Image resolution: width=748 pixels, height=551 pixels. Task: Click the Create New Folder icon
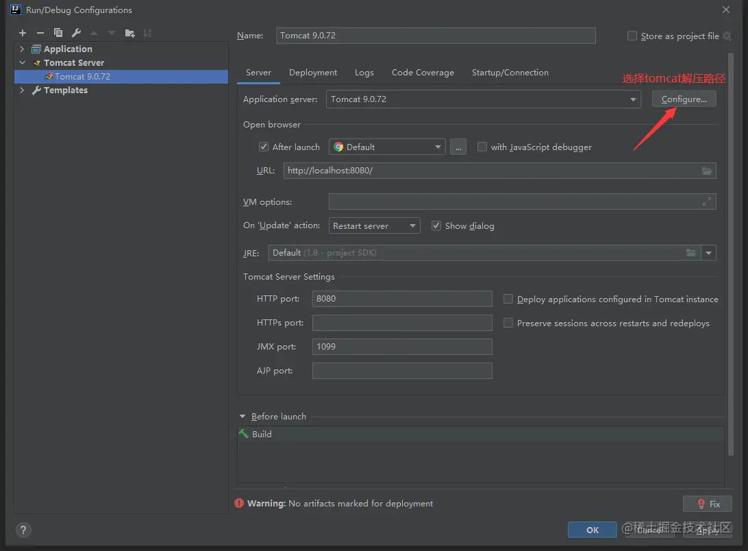point(129,33)
